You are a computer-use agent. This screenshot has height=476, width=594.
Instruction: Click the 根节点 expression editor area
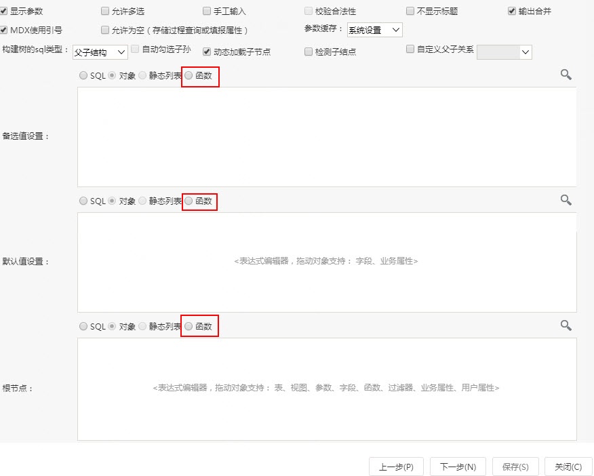pyautogui.click(x=327, y=389)
